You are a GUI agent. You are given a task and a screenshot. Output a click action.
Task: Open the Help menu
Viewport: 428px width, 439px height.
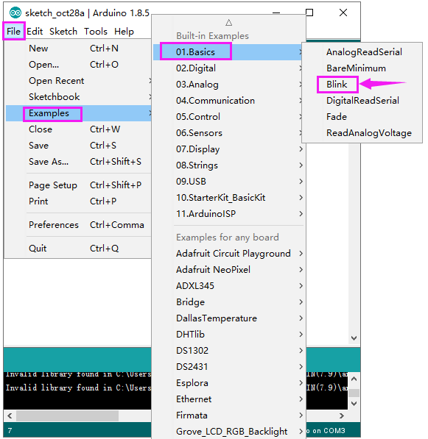[124, 32]
